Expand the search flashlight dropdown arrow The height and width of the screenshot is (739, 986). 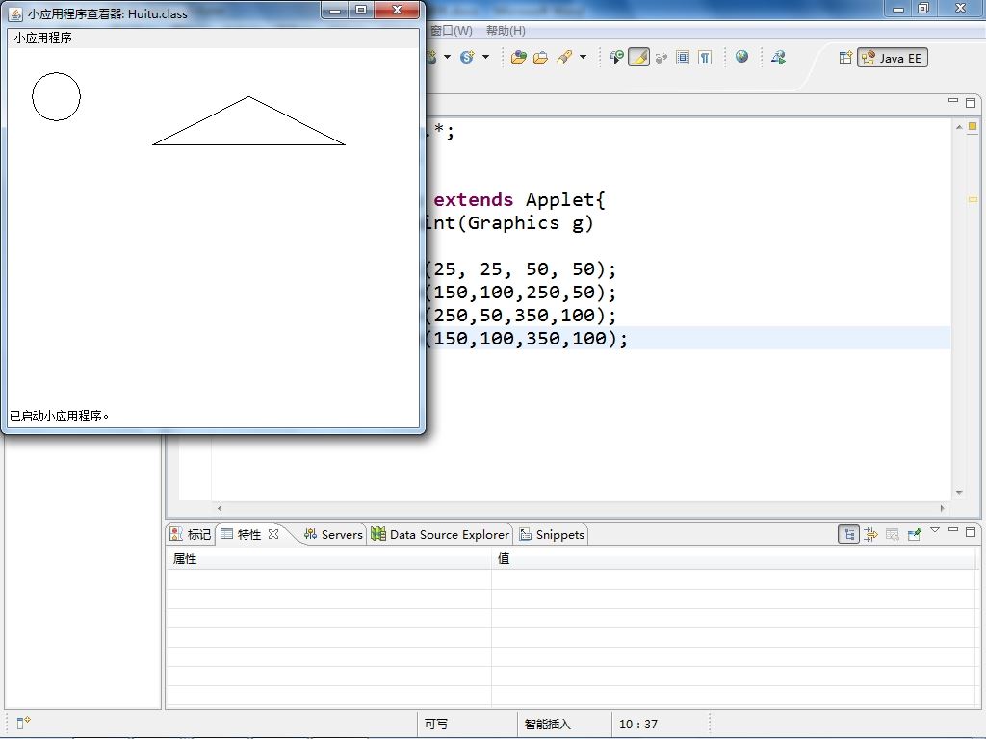pos(583,57)
